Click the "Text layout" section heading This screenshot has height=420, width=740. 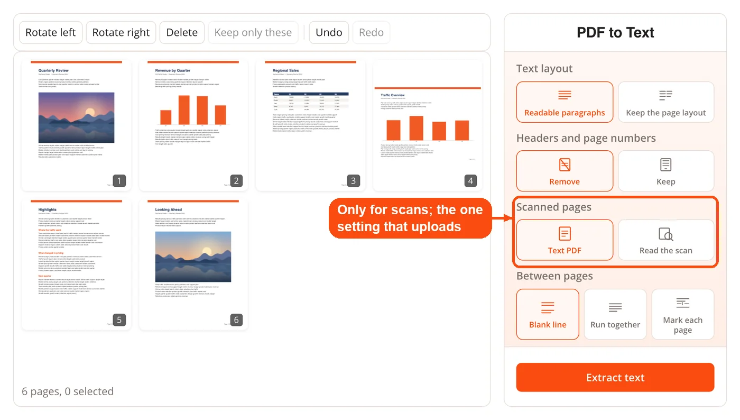tap(544, 69)
